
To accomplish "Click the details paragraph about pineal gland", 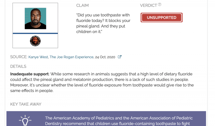I will [x=102, y=82].
